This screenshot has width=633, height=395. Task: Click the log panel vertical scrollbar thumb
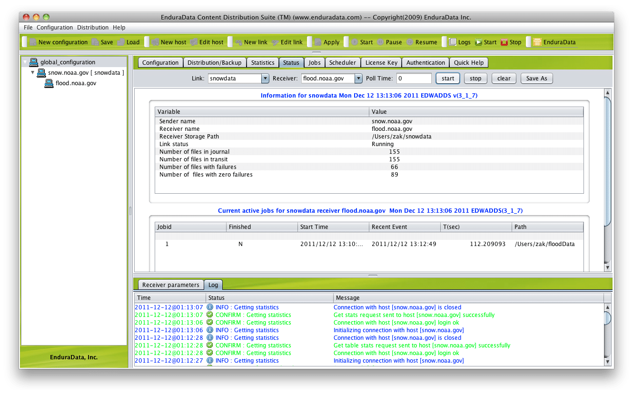tap(607, 318)
